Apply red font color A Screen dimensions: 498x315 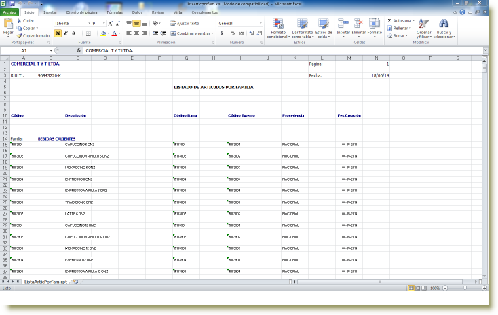click(115, 33)
